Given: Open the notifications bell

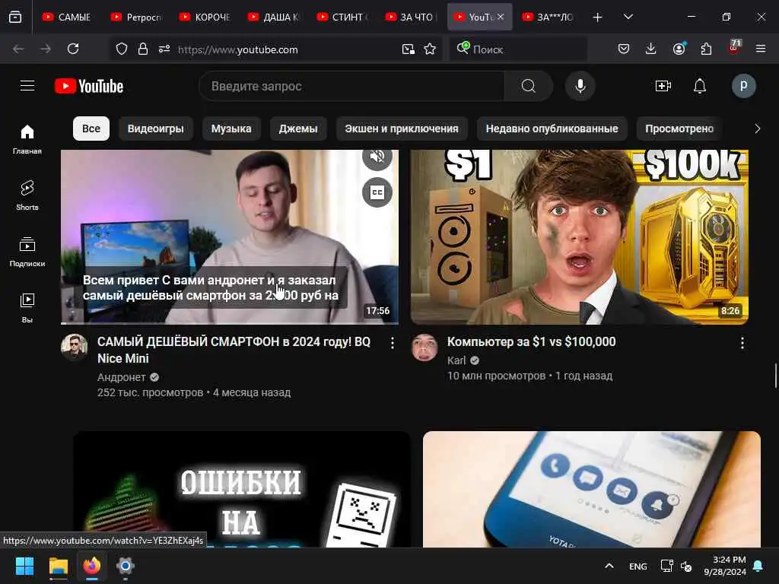Looking at the screenshot, I should [700, 86].
